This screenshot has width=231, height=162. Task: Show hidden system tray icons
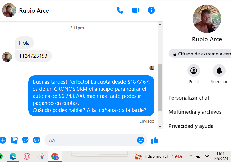[x=191, y=156]
